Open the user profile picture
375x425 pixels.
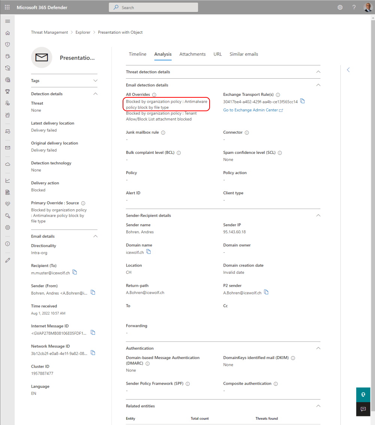[368, 7]
